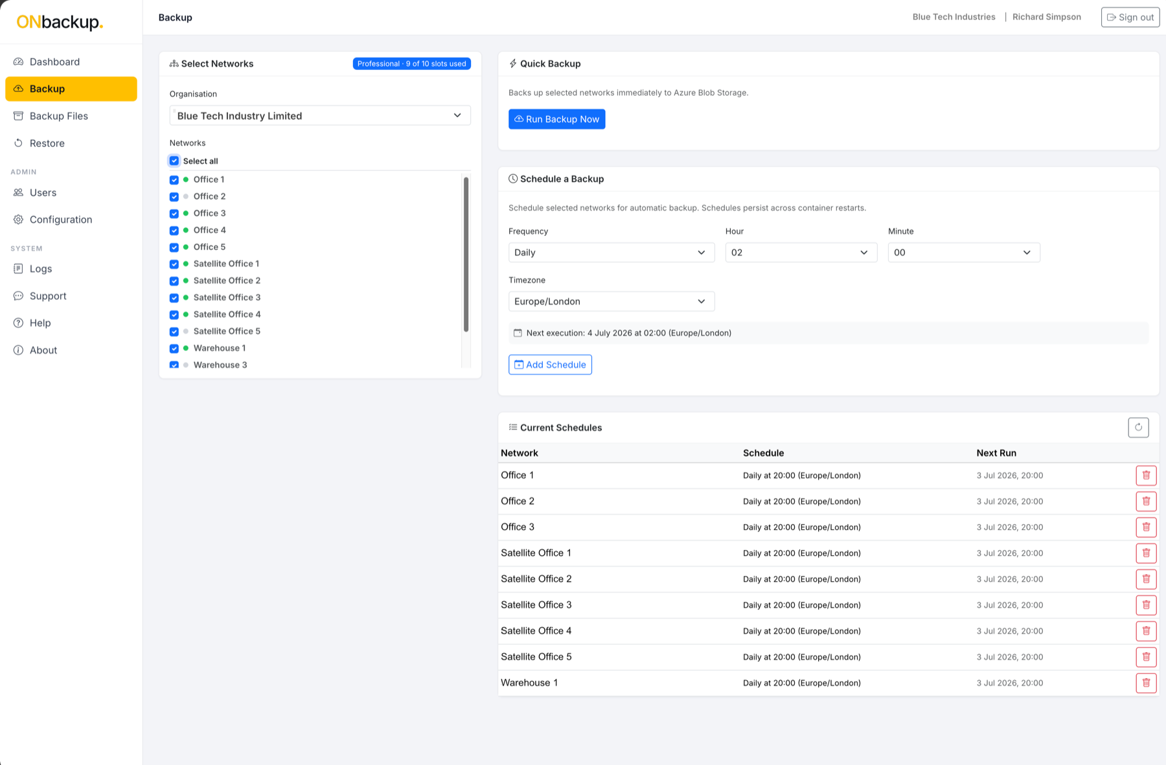Uncheck the Office 3 network
This screenshot has width=1166, height=765.
tap(174, 214)
